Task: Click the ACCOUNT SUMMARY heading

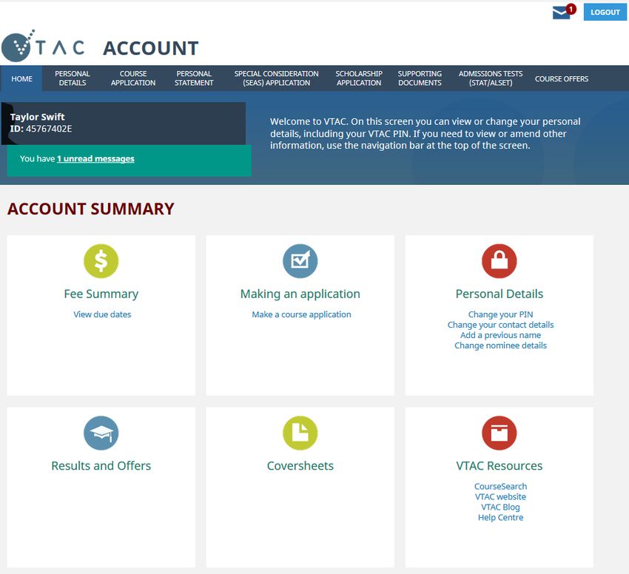Action: click(91, 209)
